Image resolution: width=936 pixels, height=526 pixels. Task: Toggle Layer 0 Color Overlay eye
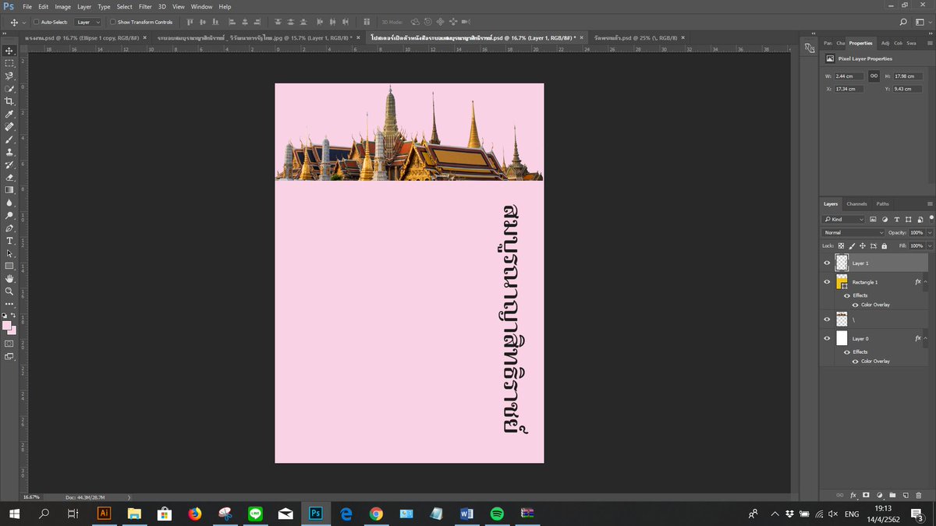[855, 362]
